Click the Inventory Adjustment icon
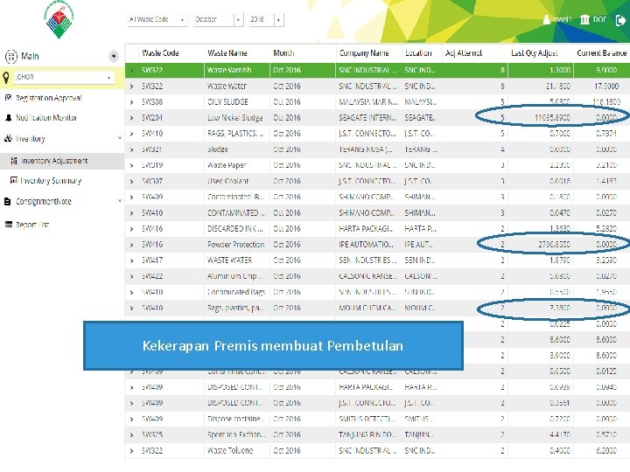 (14, 161)
